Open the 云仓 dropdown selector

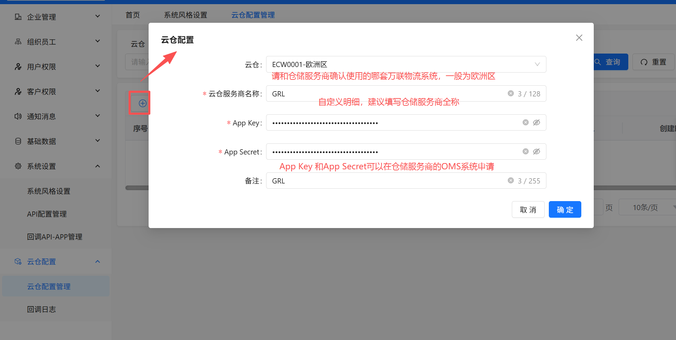pos(406,64)
